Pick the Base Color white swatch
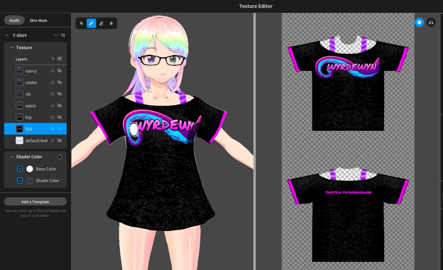The image size is (443, 270). 29,169
